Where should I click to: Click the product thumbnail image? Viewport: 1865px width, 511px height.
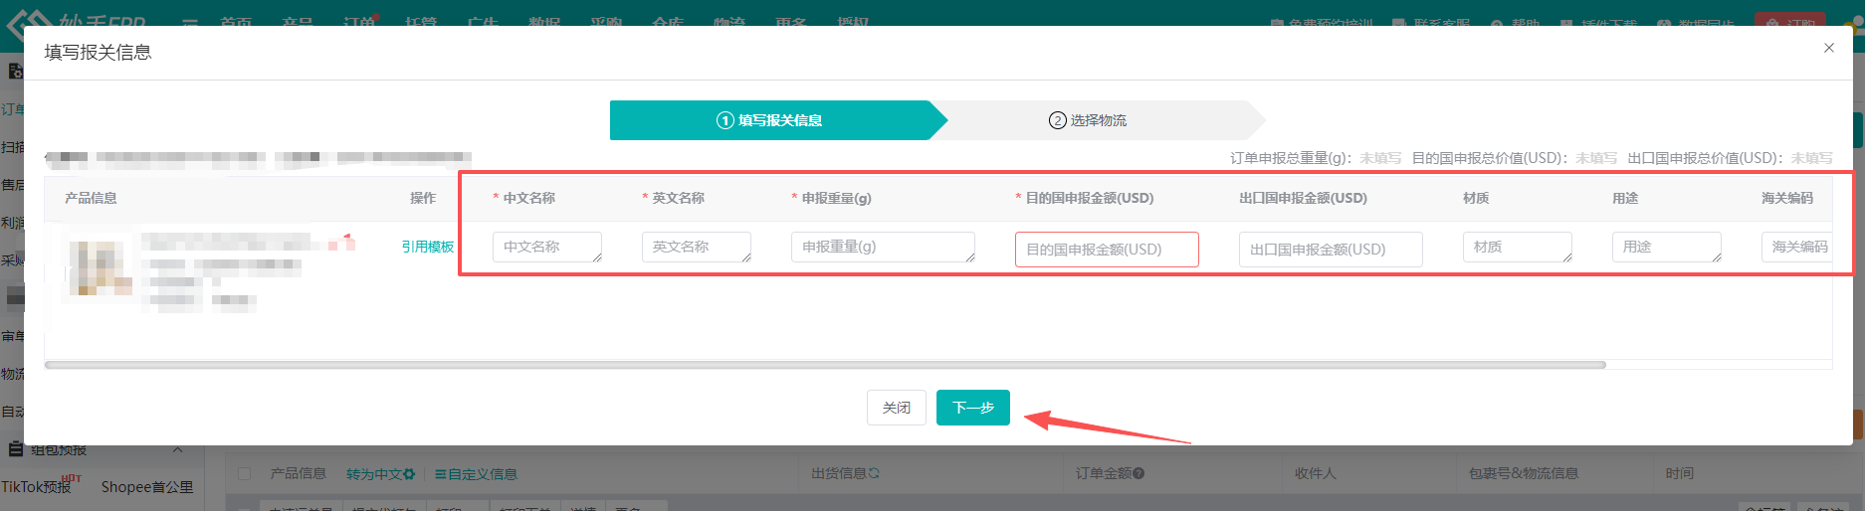point(100,266)
